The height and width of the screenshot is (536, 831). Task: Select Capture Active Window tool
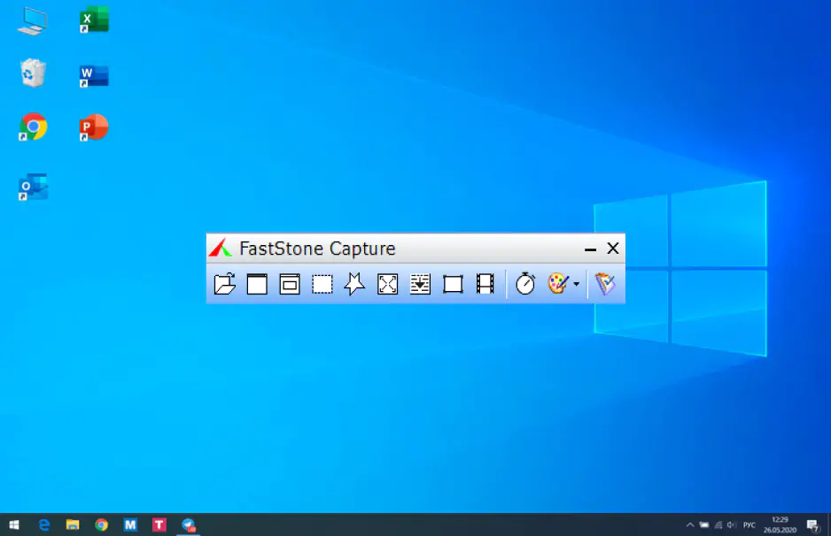point(257,284)
